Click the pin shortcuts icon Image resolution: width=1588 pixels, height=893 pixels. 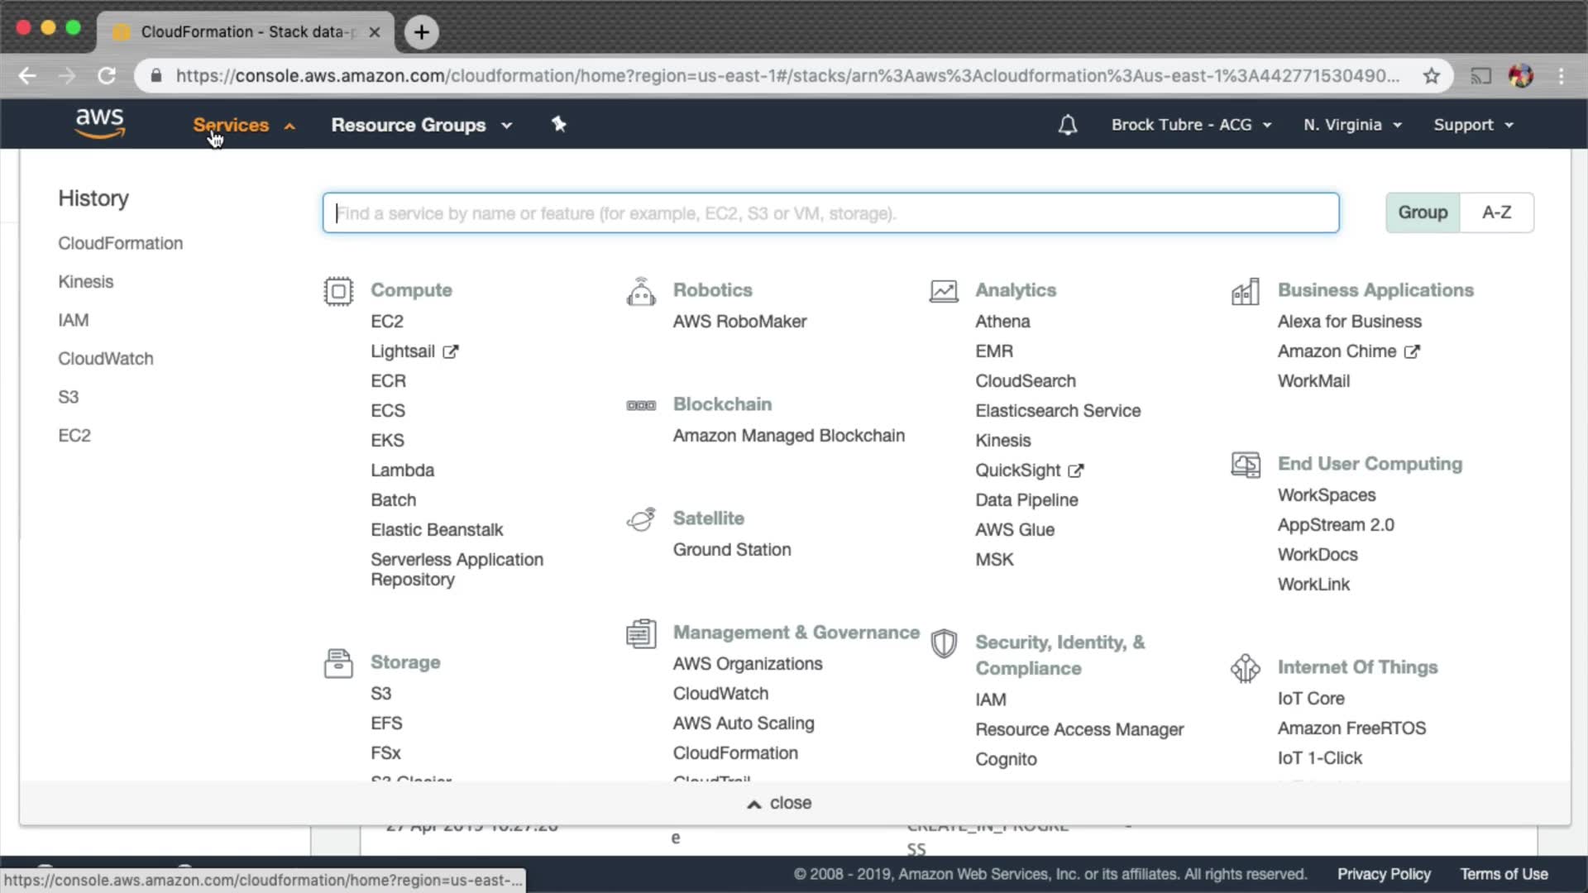559,124
